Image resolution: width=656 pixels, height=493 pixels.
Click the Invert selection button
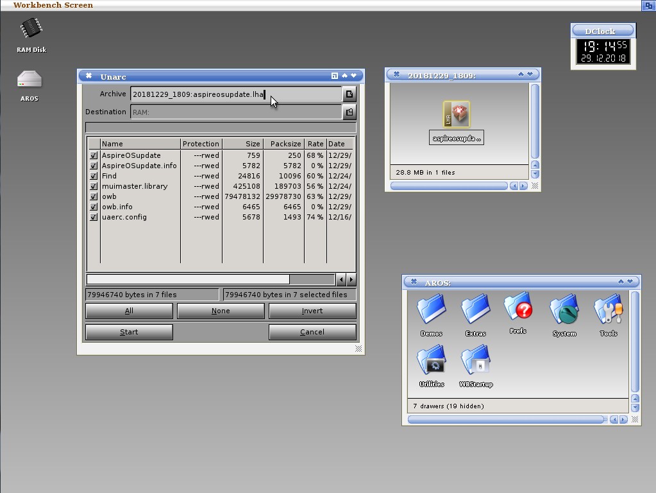pyautogui.click(x=312, y=311)
